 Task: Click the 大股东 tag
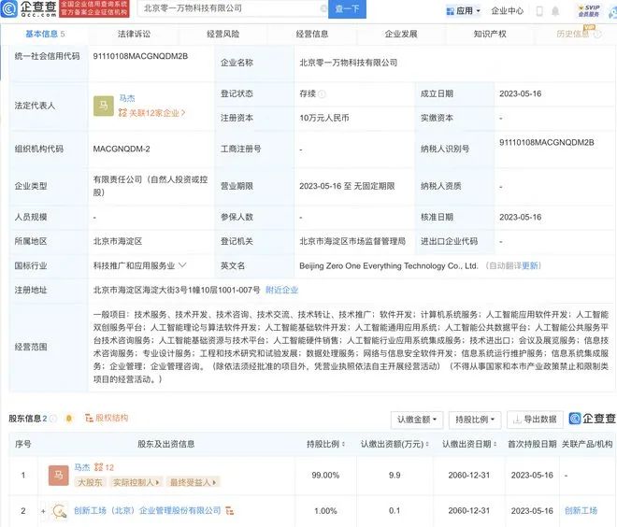(x=90, y=482)
